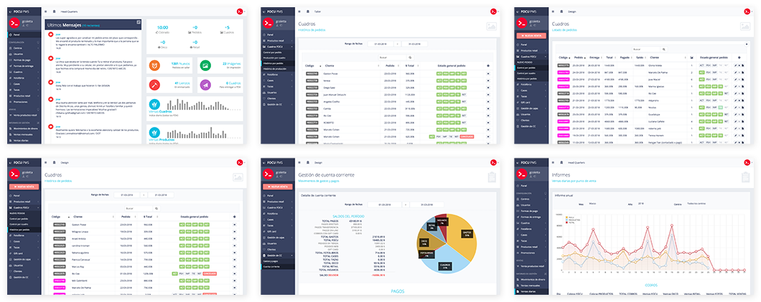Click the green Imágenes picture icon
The image size is (761, 302).
click(x=205, y=64)
